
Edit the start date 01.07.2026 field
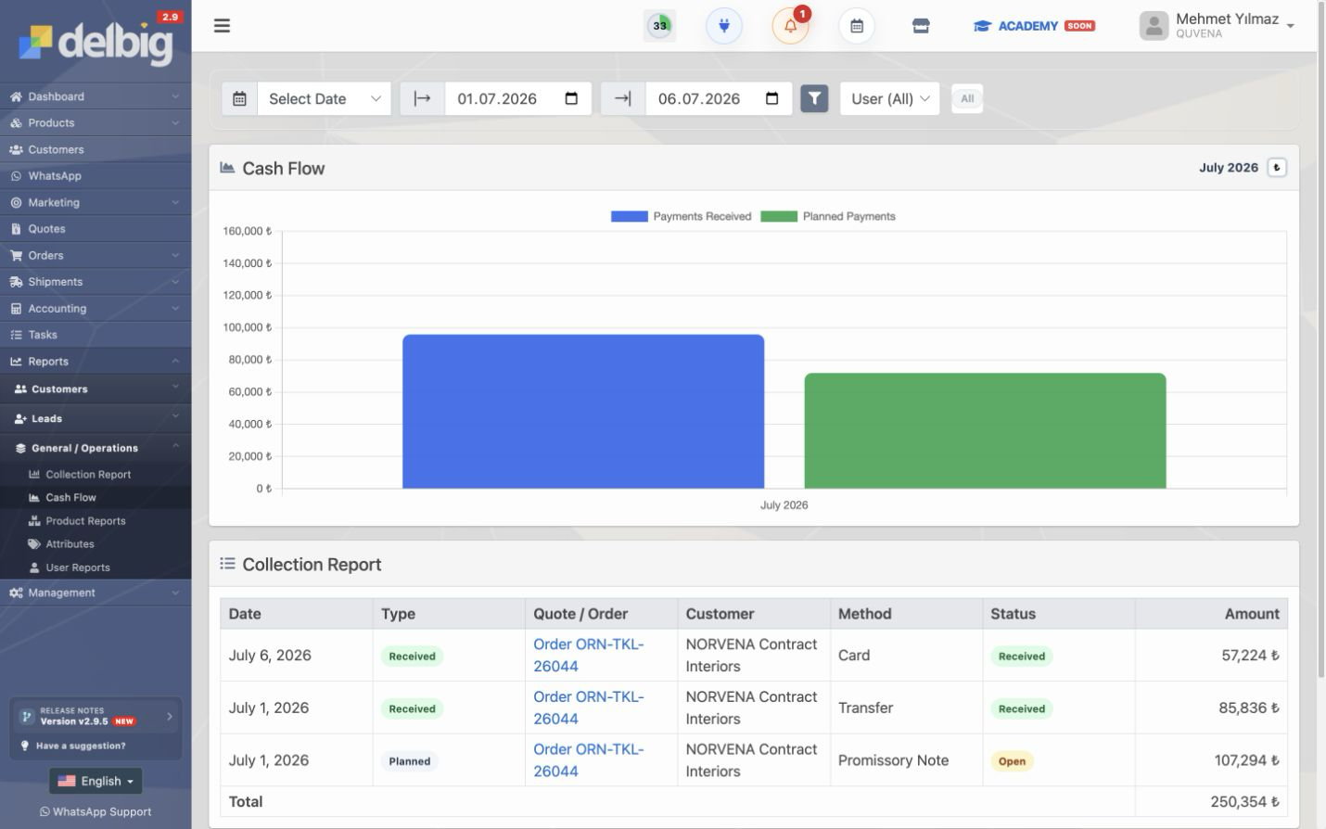point(517,98)
